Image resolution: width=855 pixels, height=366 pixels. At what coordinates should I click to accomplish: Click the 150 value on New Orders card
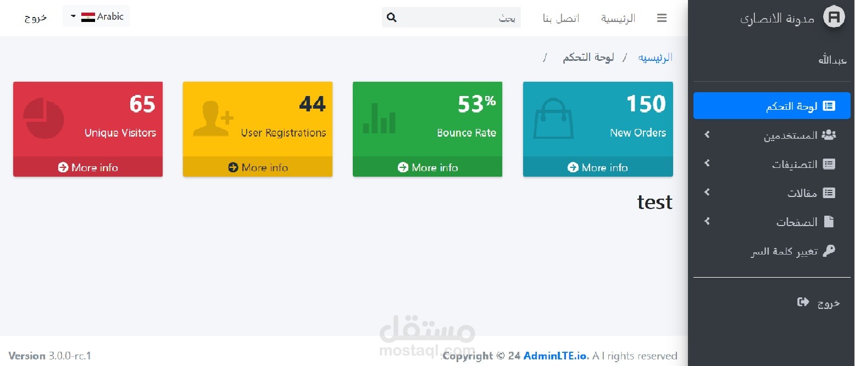click(646, 104)
